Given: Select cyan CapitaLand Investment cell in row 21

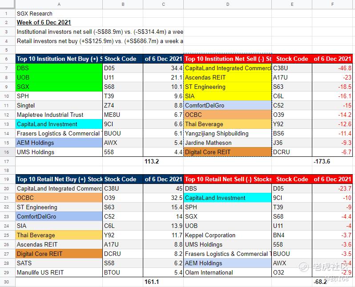Looking at the screenshot, I should (227, 198).
